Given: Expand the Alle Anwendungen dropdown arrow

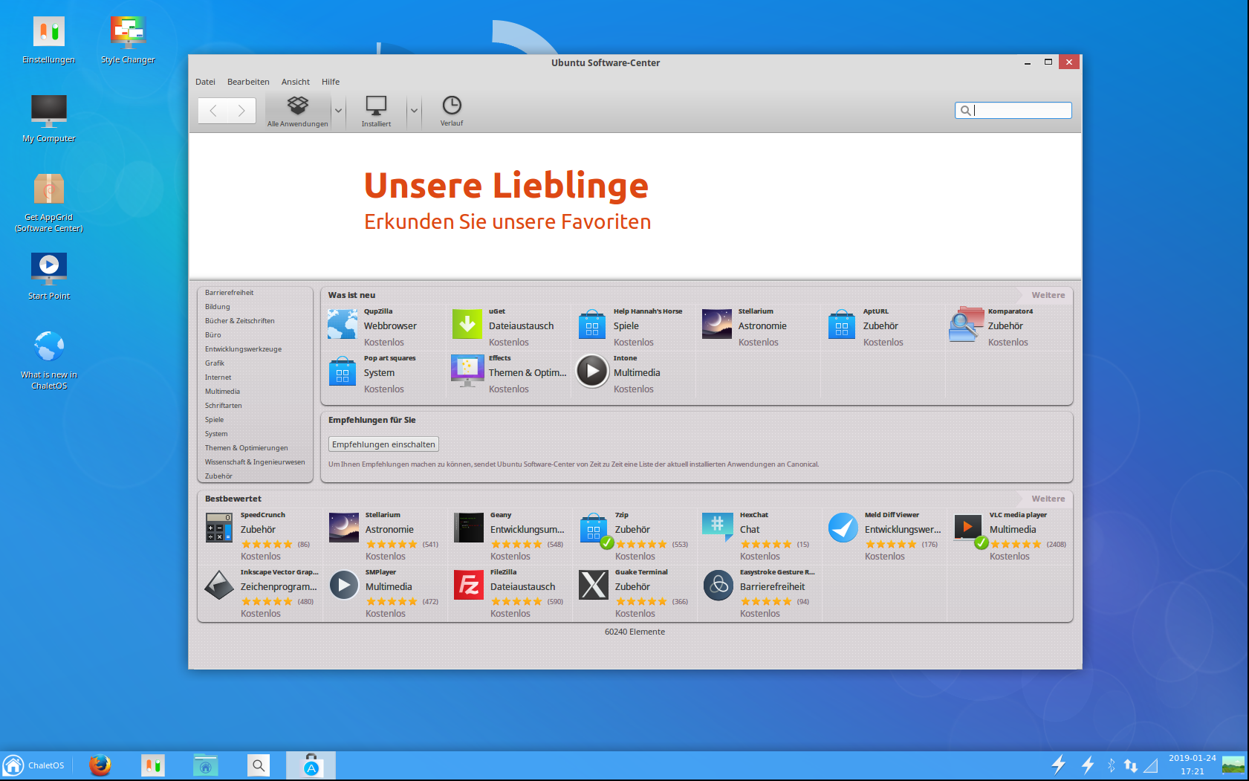Looking at the screenshot, I should coord(338,111).
